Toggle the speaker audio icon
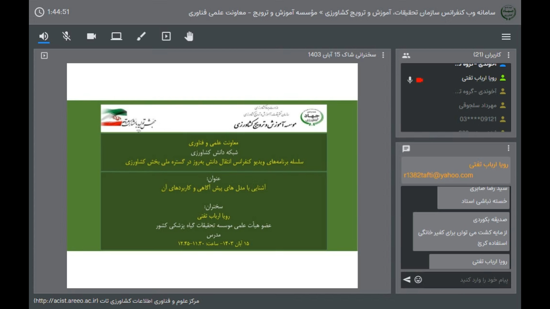 [44, 36]
